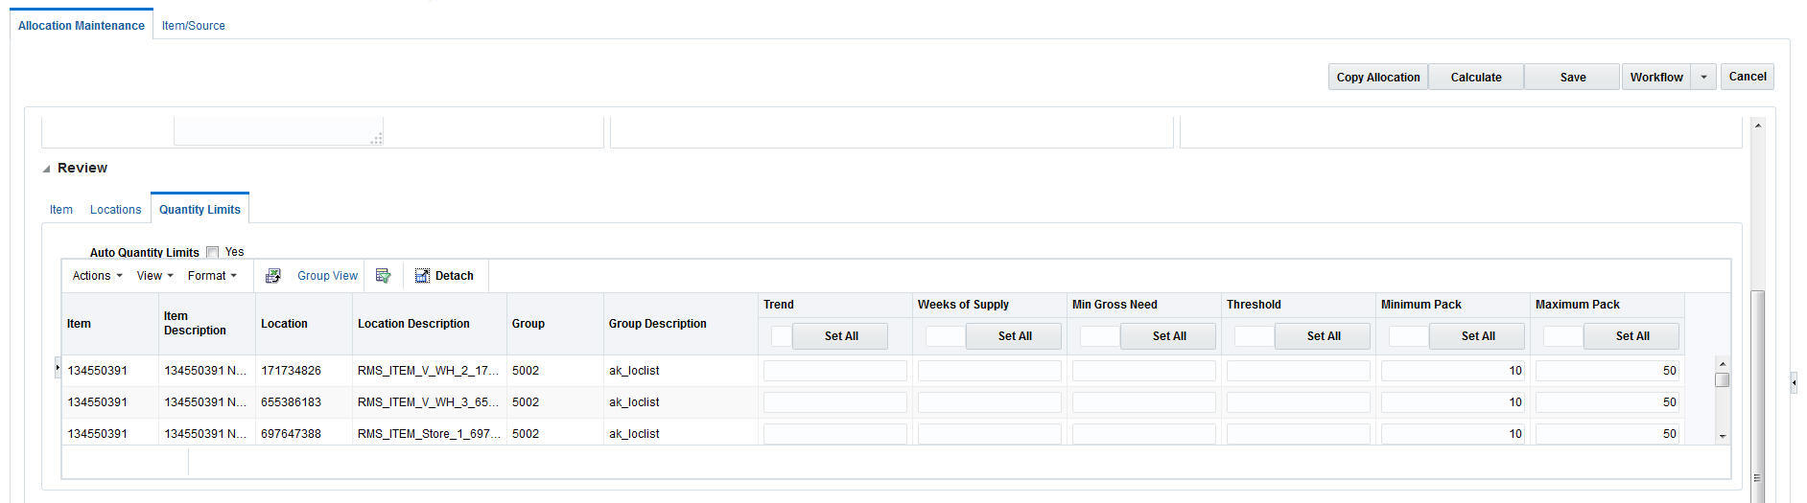The image size is (1807, 503).
Task: Select location cell 697647388
Action: (x=304, y=434)
